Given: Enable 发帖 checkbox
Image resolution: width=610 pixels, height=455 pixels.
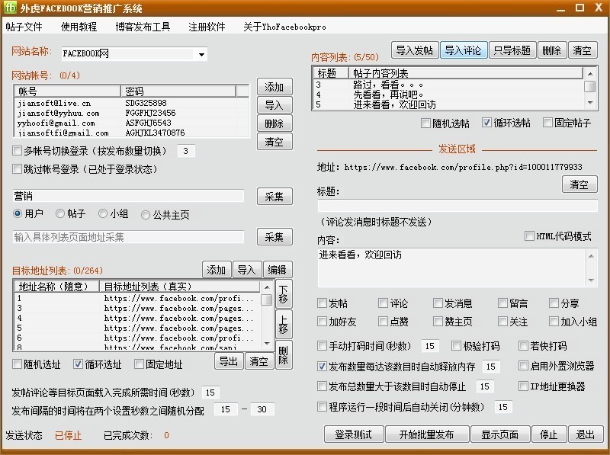Looking at the screenshot, I should 322,303.
